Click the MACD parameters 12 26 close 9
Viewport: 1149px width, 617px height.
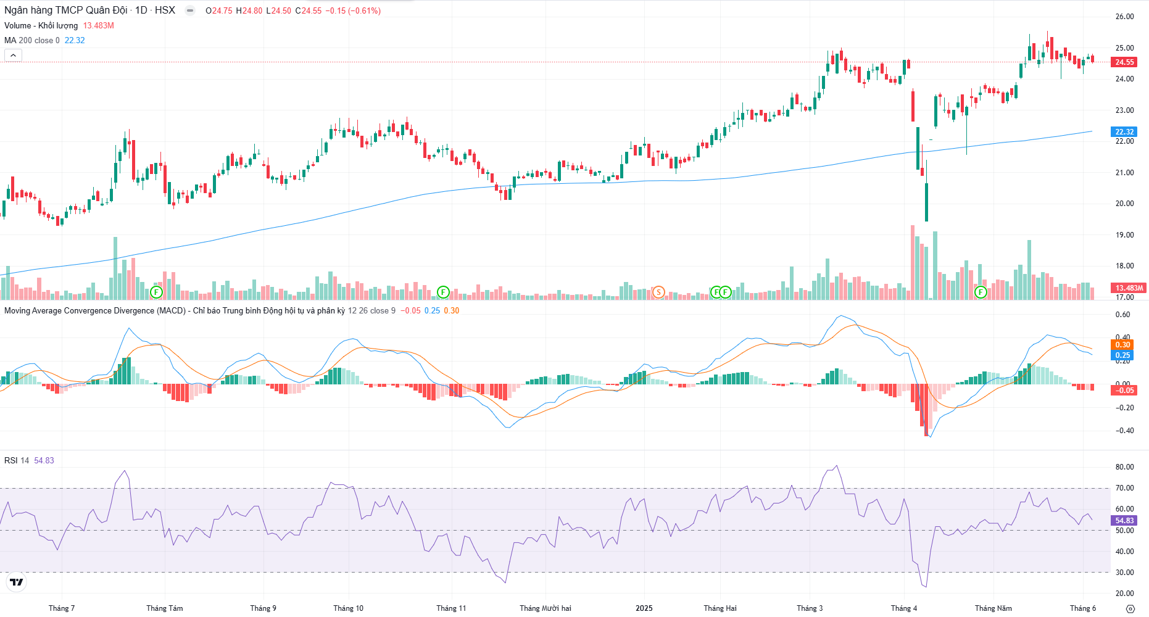click(372, 310)
